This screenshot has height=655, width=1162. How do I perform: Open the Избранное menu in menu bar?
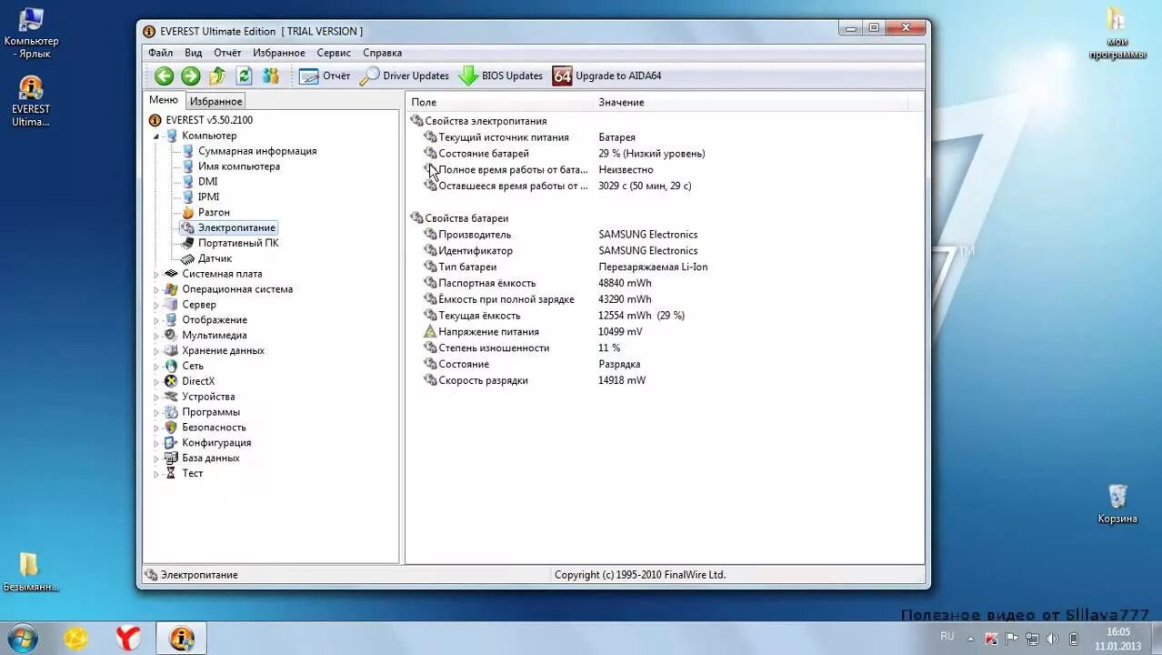[279, 53]
